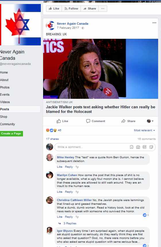
Task: Follow the Never Again Canada page
Action: (71, 9)
